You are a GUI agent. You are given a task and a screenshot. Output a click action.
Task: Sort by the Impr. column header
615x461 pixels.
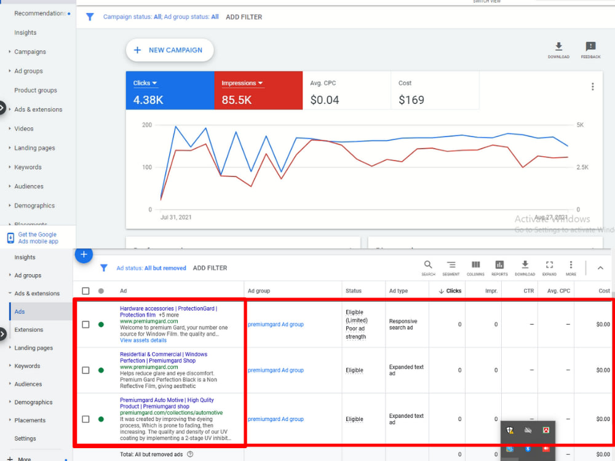coord(491,291)
